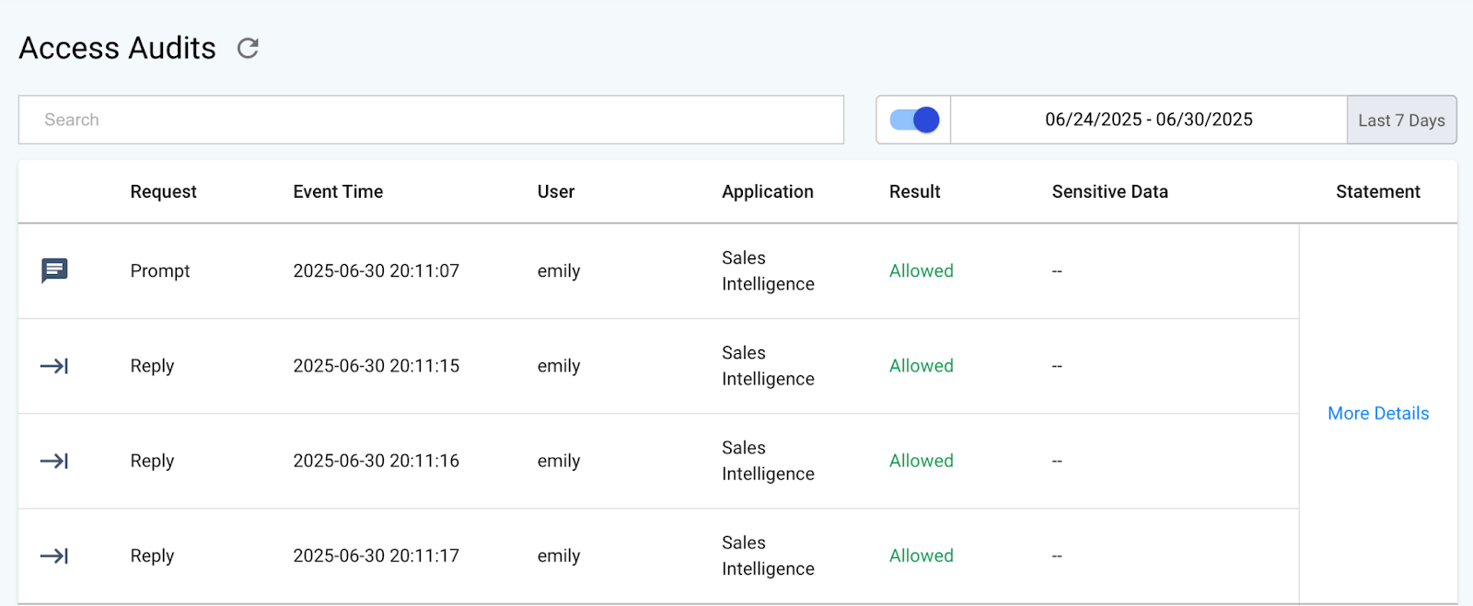Click Sales Intelligence in the 20:11:17 row
The height and width of the screenshot is (606, 1473).
coord(767,555)
